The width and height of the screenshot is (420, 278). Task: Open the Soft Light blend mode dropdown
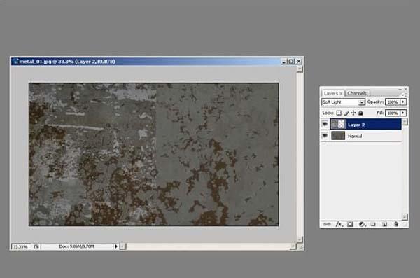(343, 102)
